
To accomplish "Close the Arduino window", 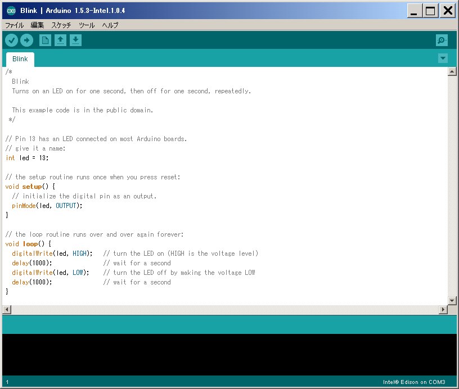I will coord(448,11).
